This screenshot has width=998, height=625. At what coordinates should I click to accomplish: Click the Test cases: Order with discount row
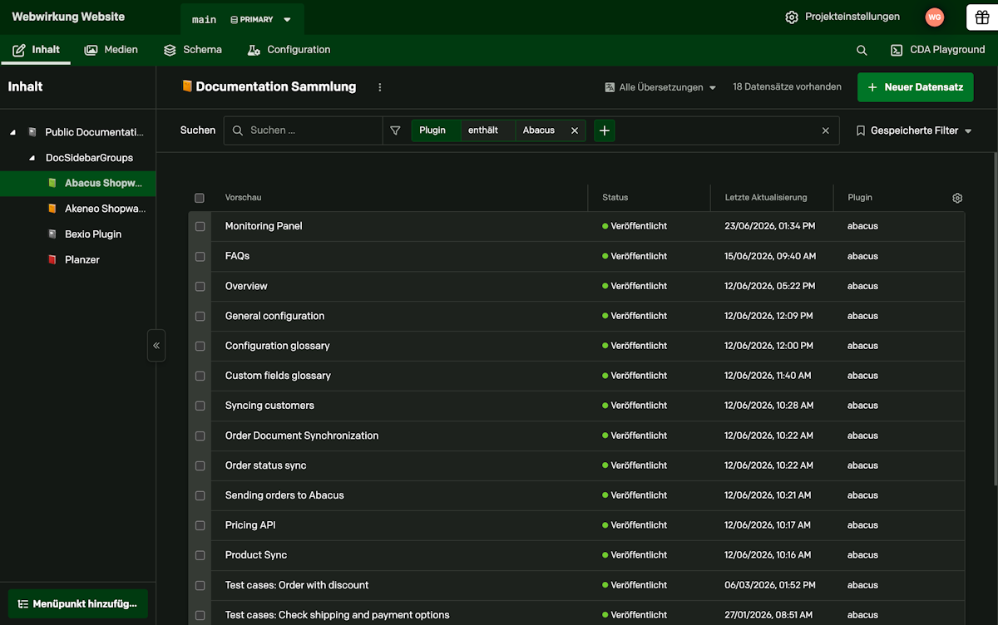(576, 585)
